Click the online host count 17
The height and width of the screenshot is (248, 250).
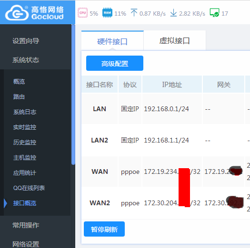tap(225, 14)
